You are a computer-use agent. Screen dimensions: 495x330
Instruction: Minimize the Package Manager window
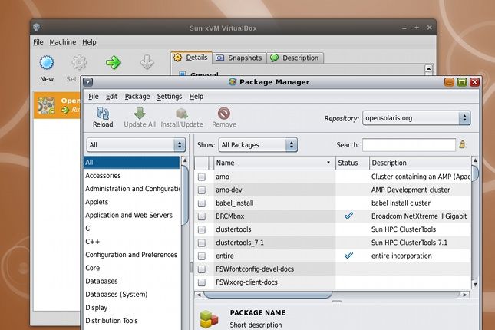point(449,82)
